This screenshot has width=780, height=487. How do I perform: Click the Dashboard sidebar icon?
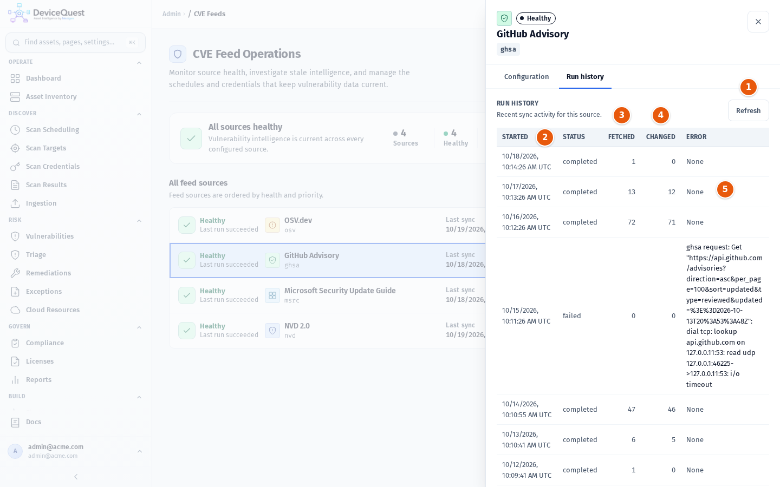point(15,78)
